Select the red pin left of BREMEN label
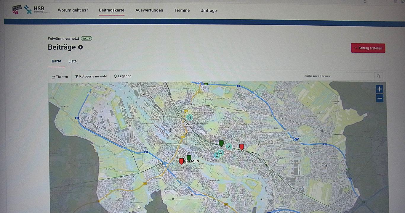The image size is (405, 213). pos(181,162)
